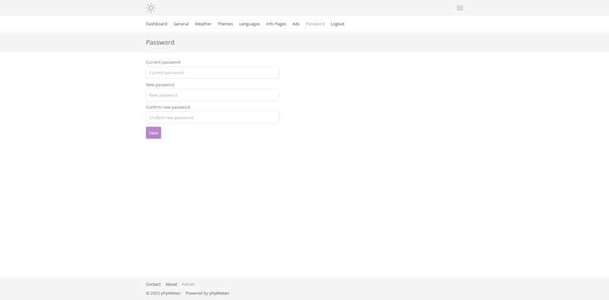Select the Info Pages menu item
609x300 pixels.
coord(276,24)
